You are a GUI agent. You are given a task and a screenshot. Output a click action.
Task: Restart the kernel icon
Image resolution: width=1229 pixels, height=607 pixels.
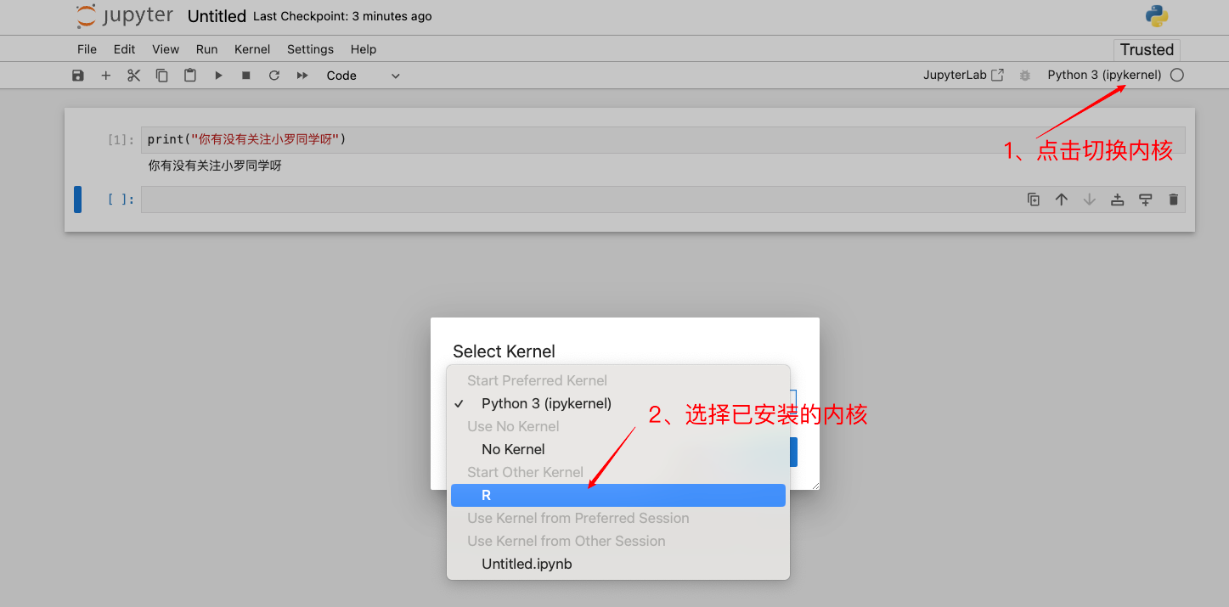(274, 76)
